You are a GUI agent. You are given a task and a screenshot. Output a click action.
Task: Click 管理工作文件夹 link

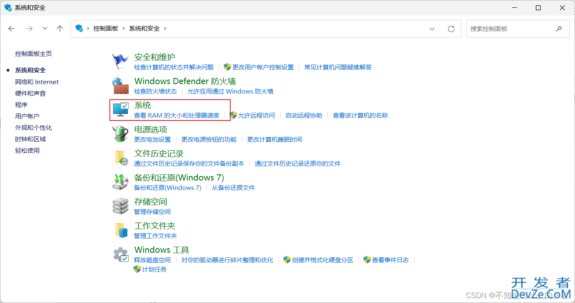tap(156, 236)
